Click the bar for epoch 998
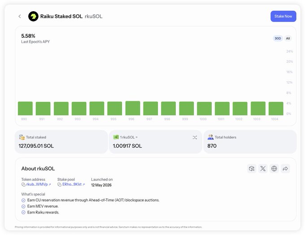Image resolution: width=305 pixels, height=235 pixels. pos(169,109)
